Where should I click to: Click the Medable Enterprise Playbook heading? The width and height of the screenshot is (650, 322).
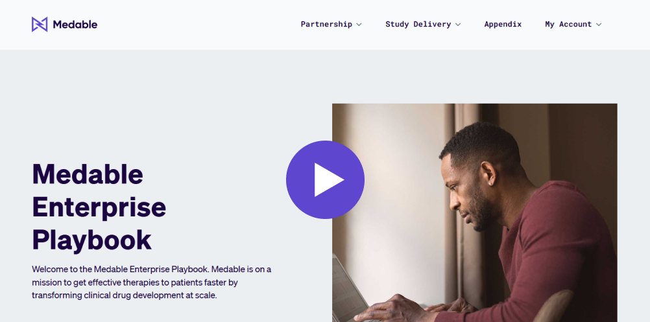tap(99, 207)
